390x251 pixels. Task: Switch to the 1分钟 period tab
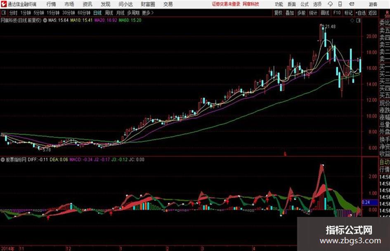click(25, 13)
